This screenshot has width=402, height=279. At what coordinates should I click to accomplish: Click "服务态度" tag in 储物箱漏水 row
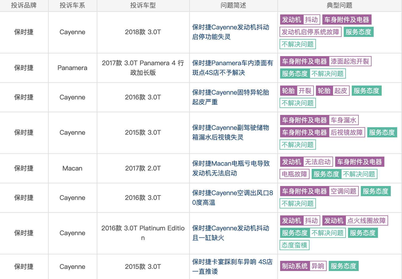click(x=382, y=133)
